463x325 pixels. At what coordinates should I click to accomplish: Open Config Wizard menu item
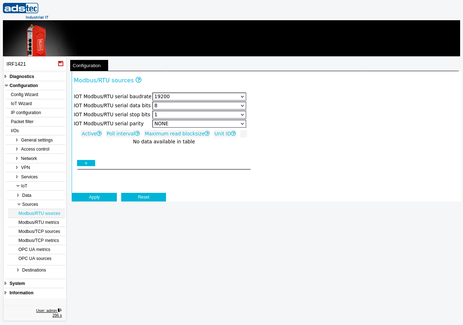pos(24,95)
